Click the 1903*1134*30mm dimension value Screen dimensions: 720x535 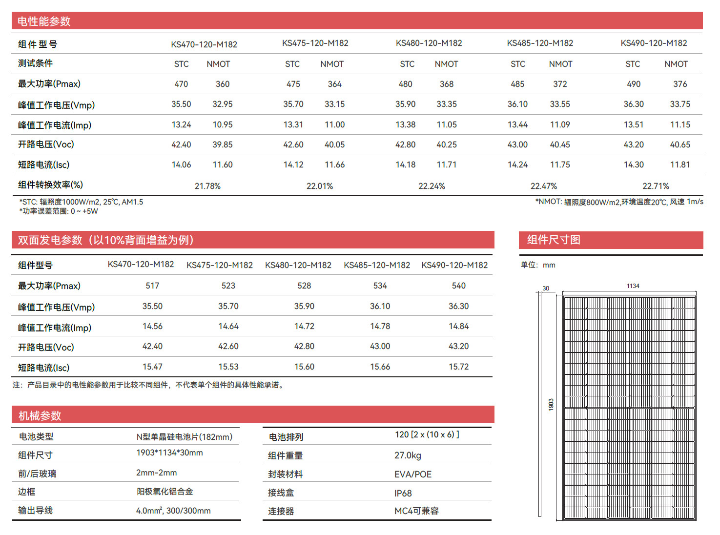[x=169, y=453]
